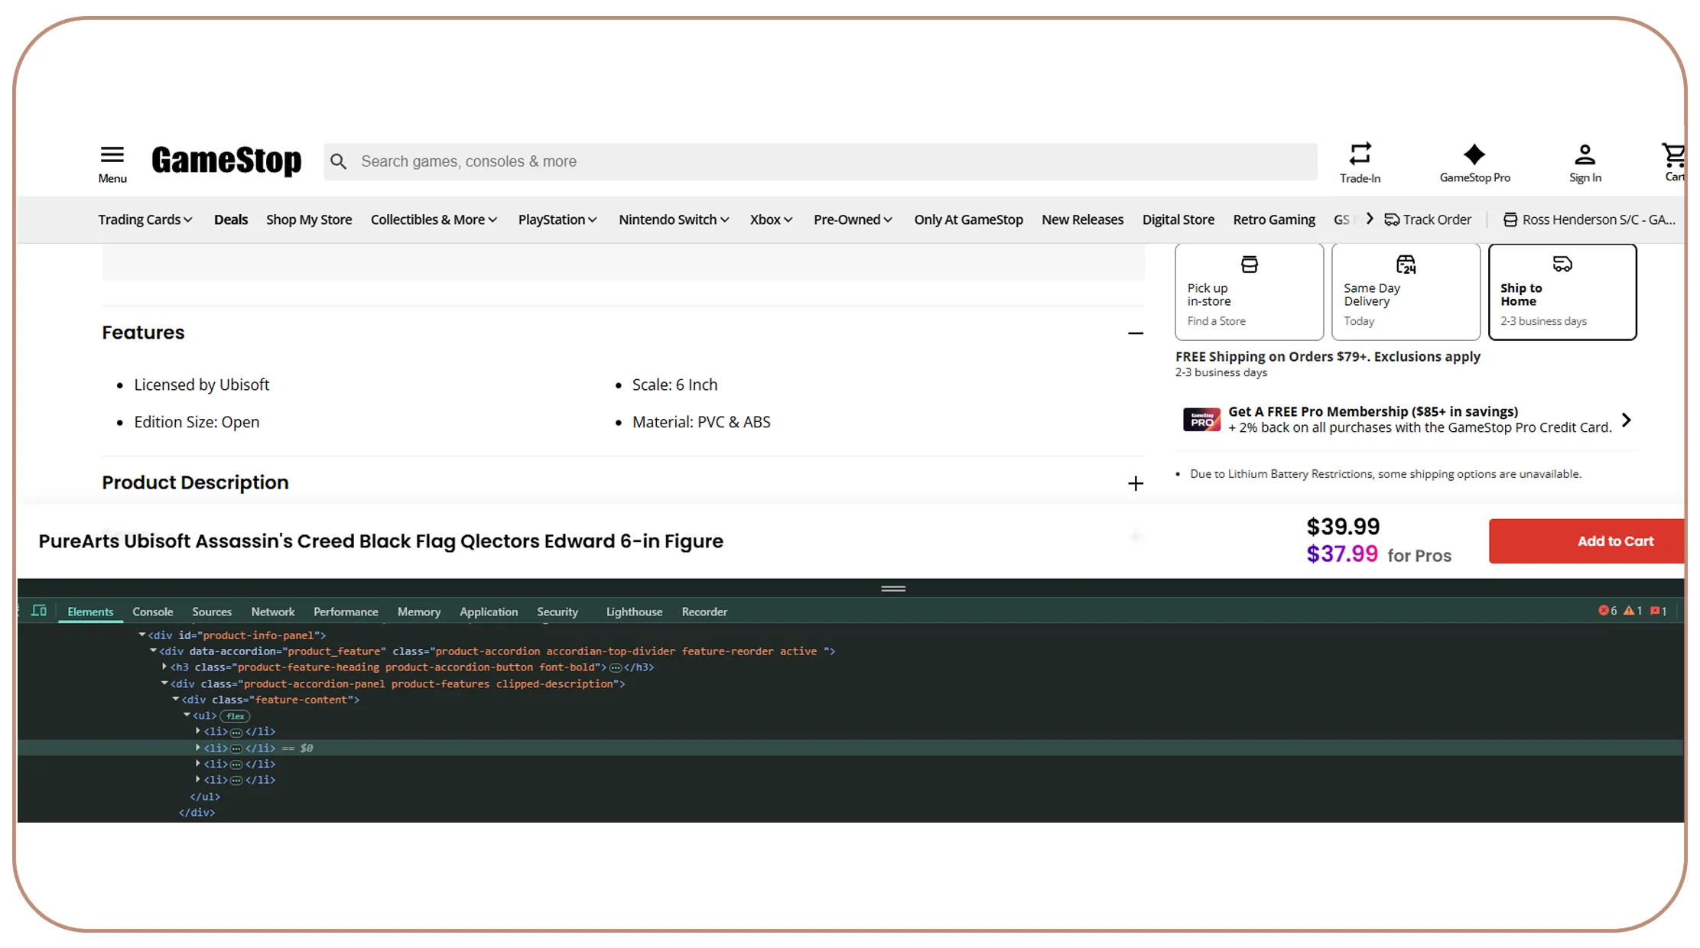Open the hamburger Menu icon
The width and height of the screenshot is (1700, 948).
(112, 154)
